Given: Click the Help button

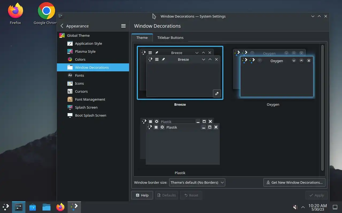Looking at the screenshot, I should pos(142,195).
